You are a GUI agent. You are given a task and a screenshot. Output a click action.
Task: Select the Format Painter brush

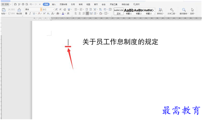[19, 10]
